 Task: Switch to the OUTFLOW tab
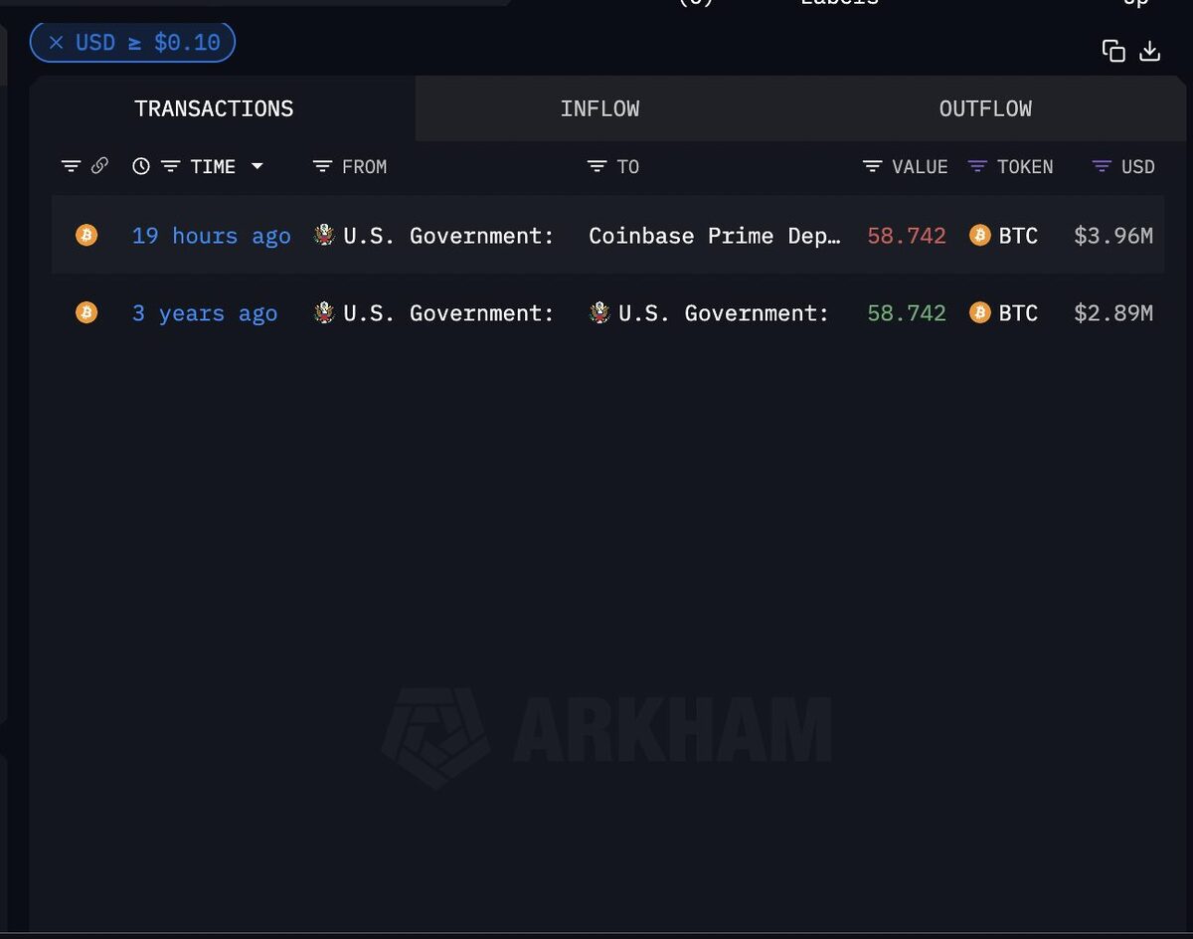pos(985,108)
